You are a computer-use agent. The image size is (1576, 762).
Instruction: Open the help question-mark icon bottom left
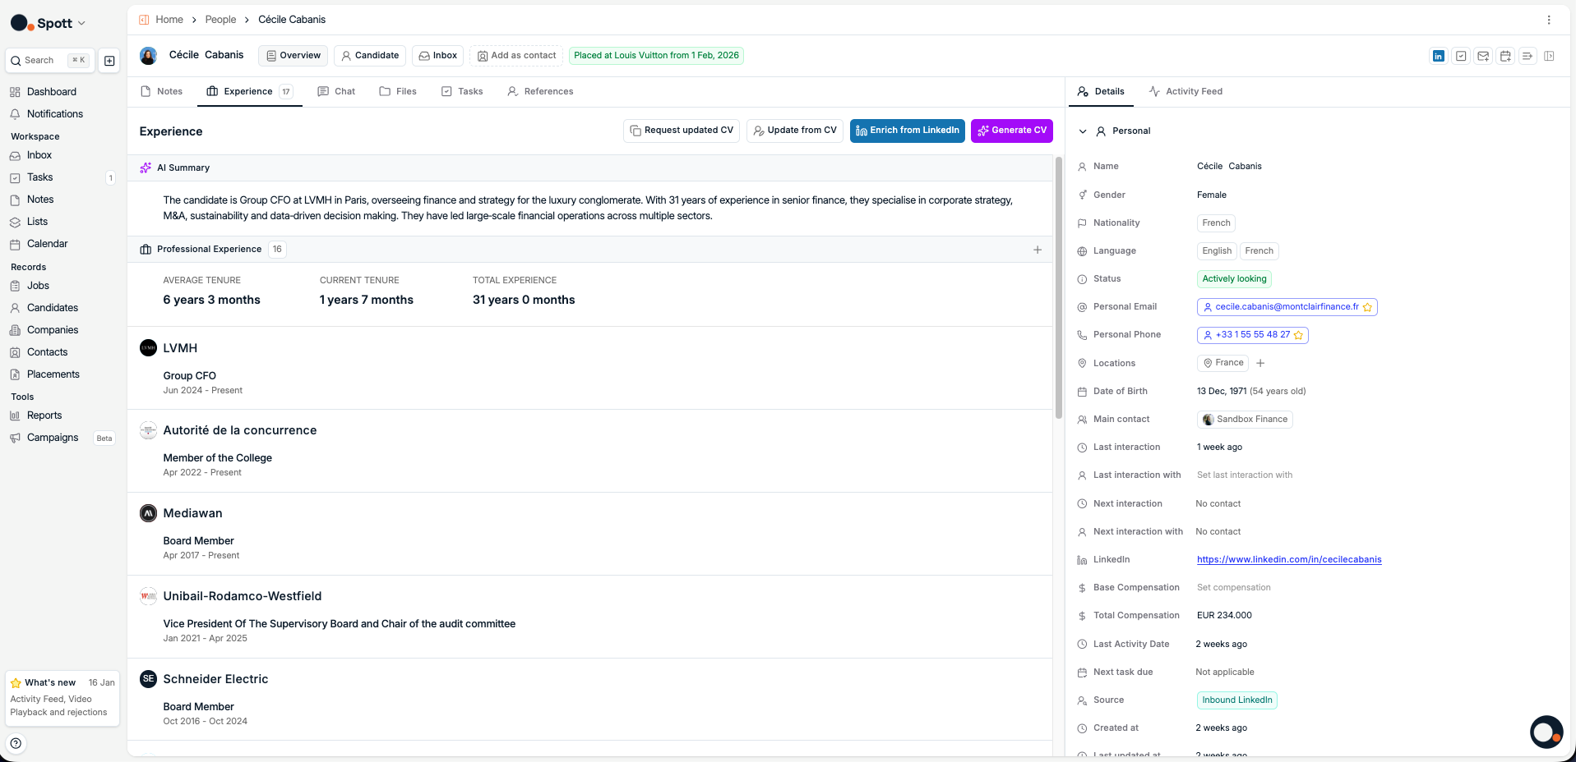[16, 742]
